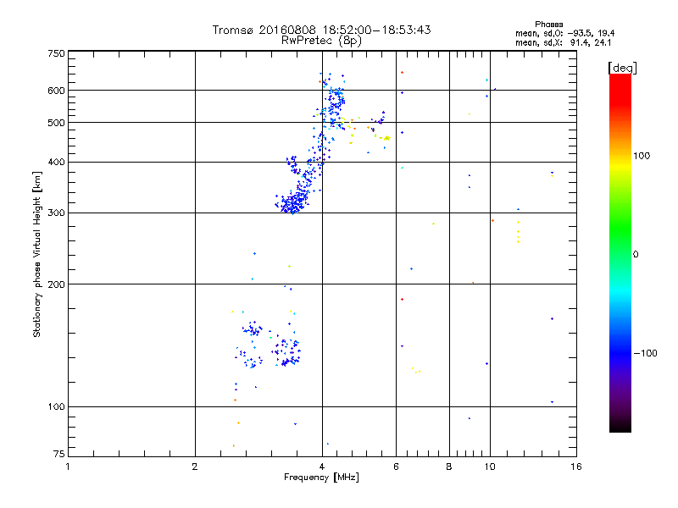Click the colorbar tick label '-100'
The width and height of the screenshot is (678, 508).
pyautogui.click(x=645, y=353)
